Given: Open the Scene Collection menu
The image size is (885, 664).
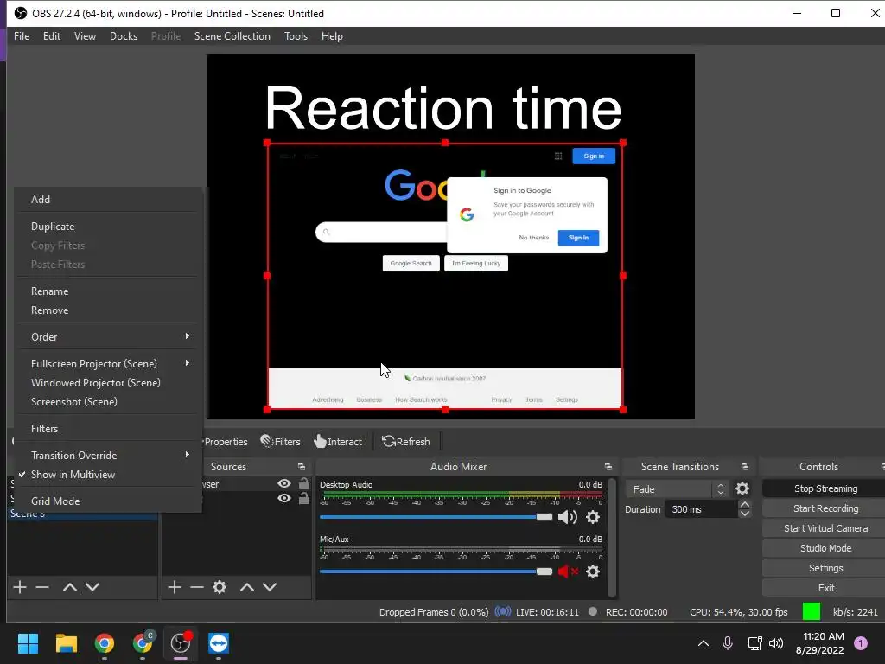Looking at the screenshot, I should click(x=232, y=36).
